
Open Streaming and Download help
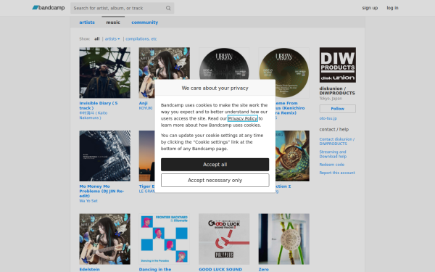pyautogui.click(x=333, y=154)
